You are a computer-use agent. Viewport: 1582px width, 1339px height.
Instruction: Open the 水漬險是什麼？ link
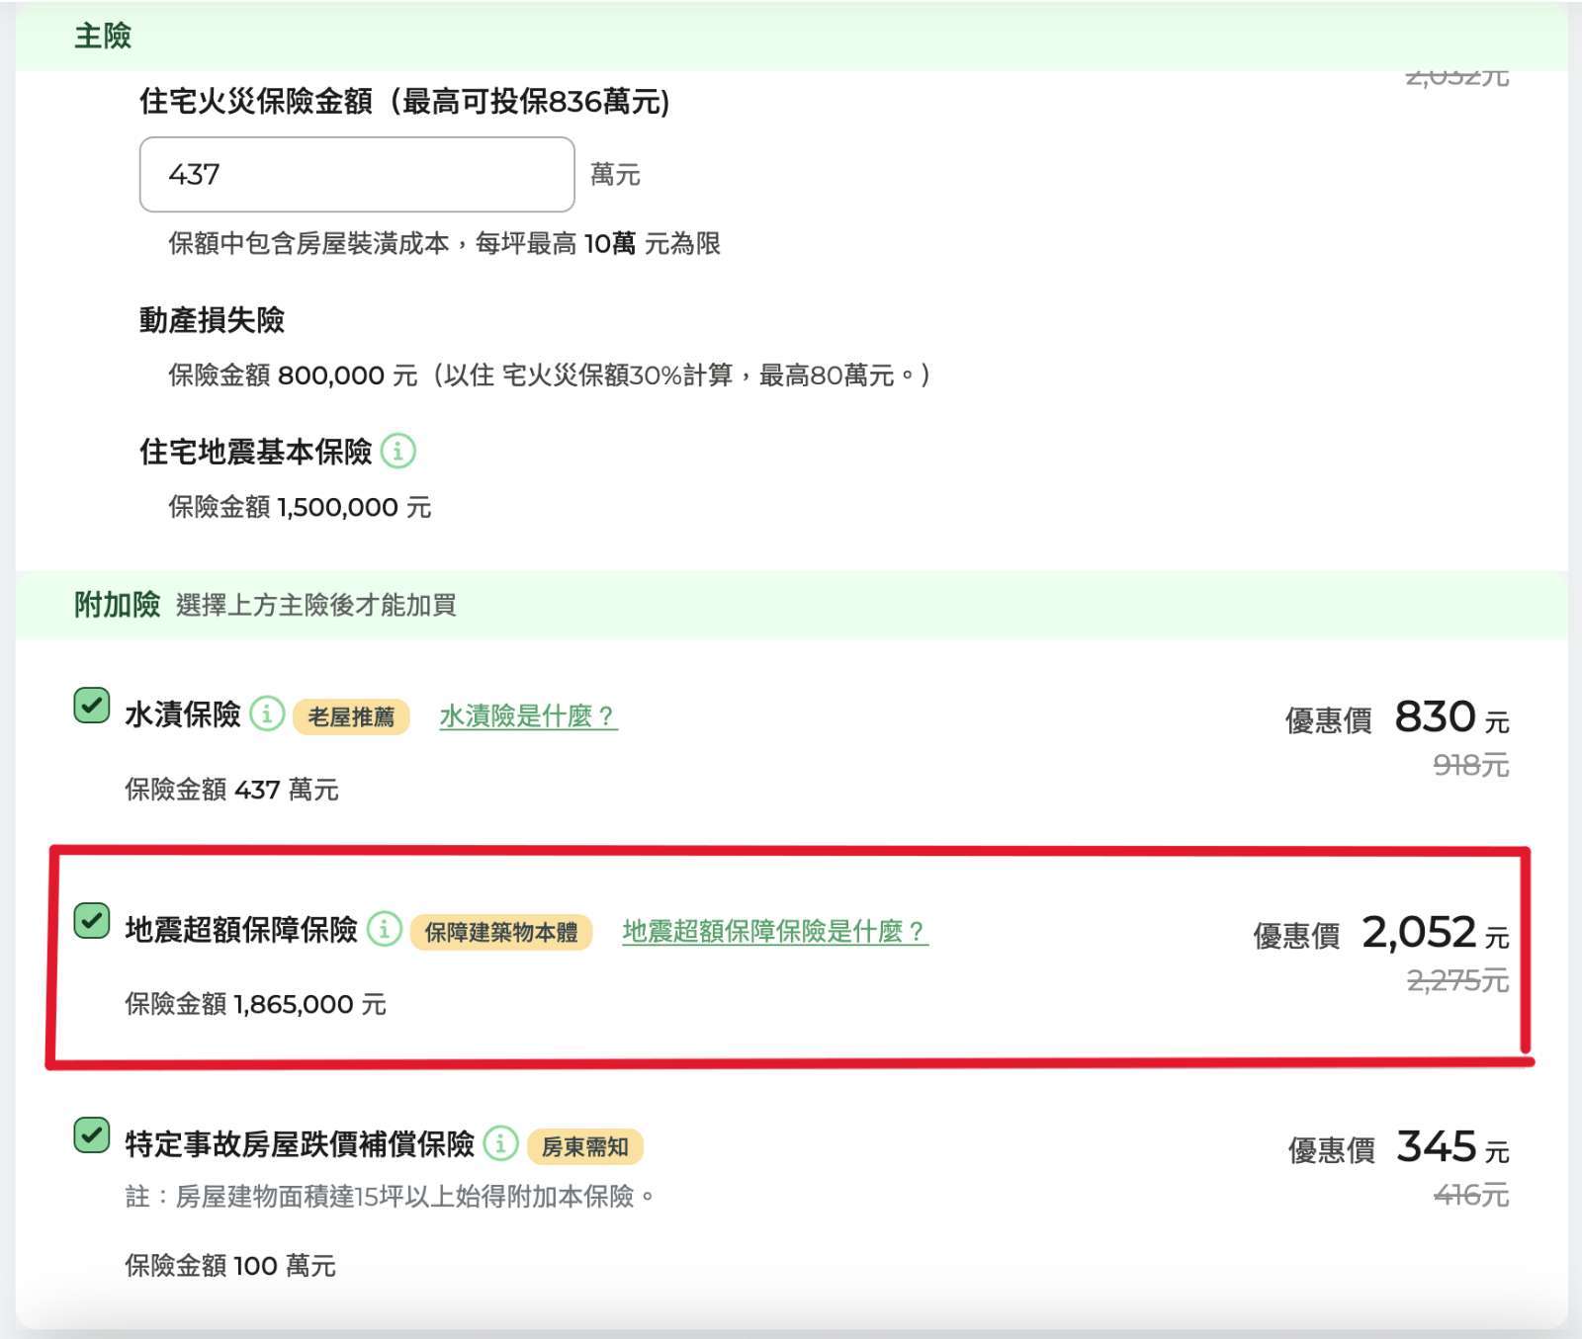pyautogui.click(x=528, y=715)
